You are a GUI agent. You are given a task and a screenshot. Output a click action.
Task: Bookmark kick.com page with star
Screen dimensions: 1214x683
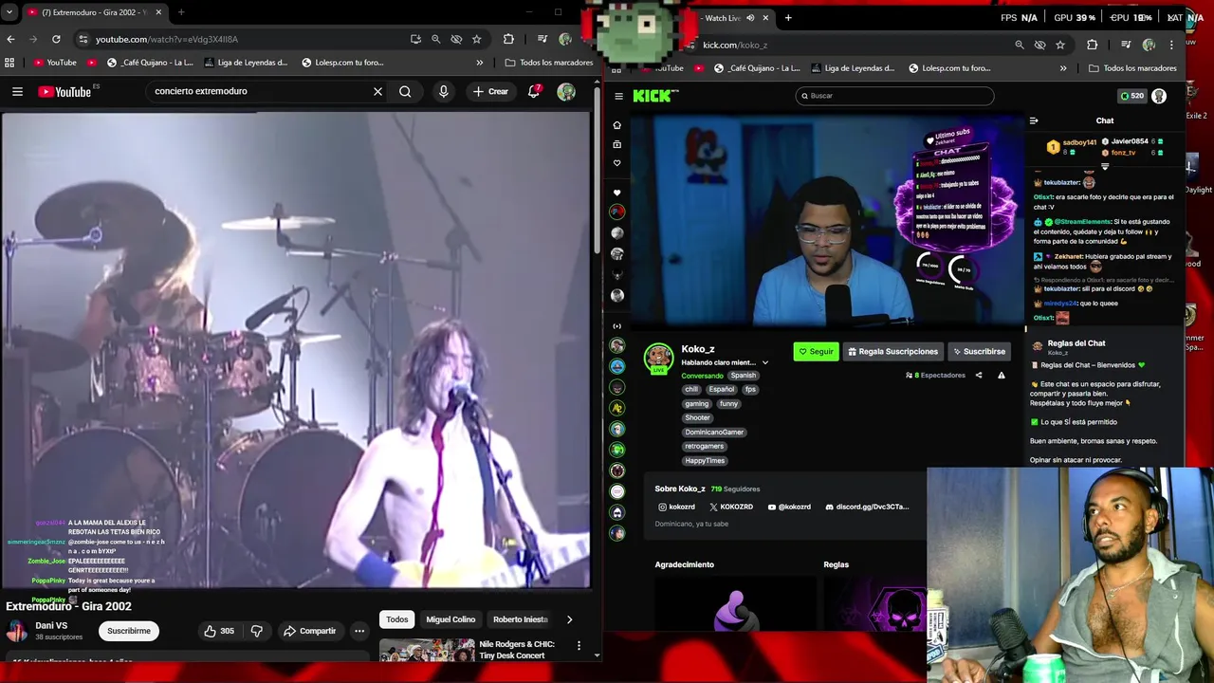[1059, 45]
